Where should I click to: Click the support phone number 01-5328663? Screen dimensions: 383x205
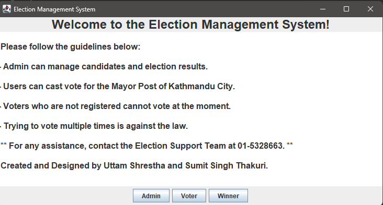pos(261,146)
